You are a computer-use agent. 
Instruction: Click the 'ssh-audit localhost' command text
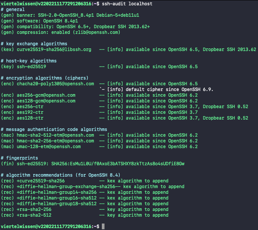127,4
